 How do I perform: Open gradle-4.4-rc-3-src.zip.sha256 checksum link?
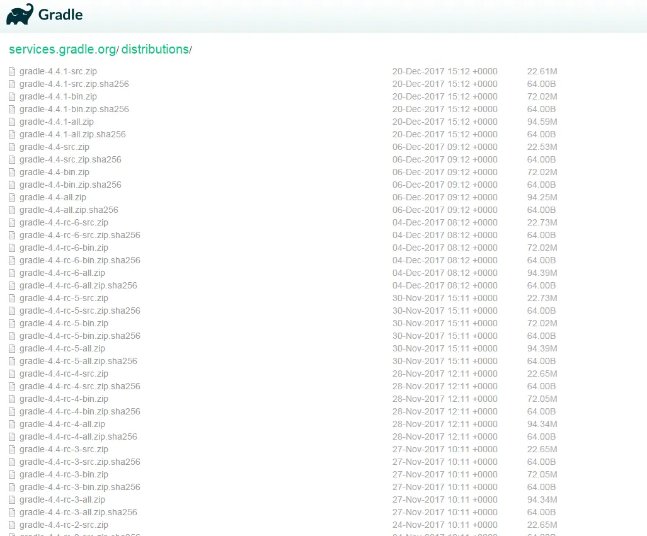click(x=80, y=462)
